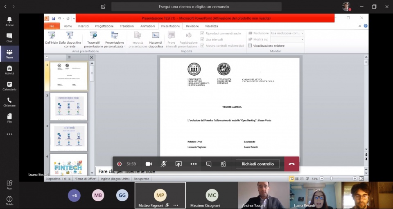Show the participants list
Screen dimensions: 393x209
(223, 164)
